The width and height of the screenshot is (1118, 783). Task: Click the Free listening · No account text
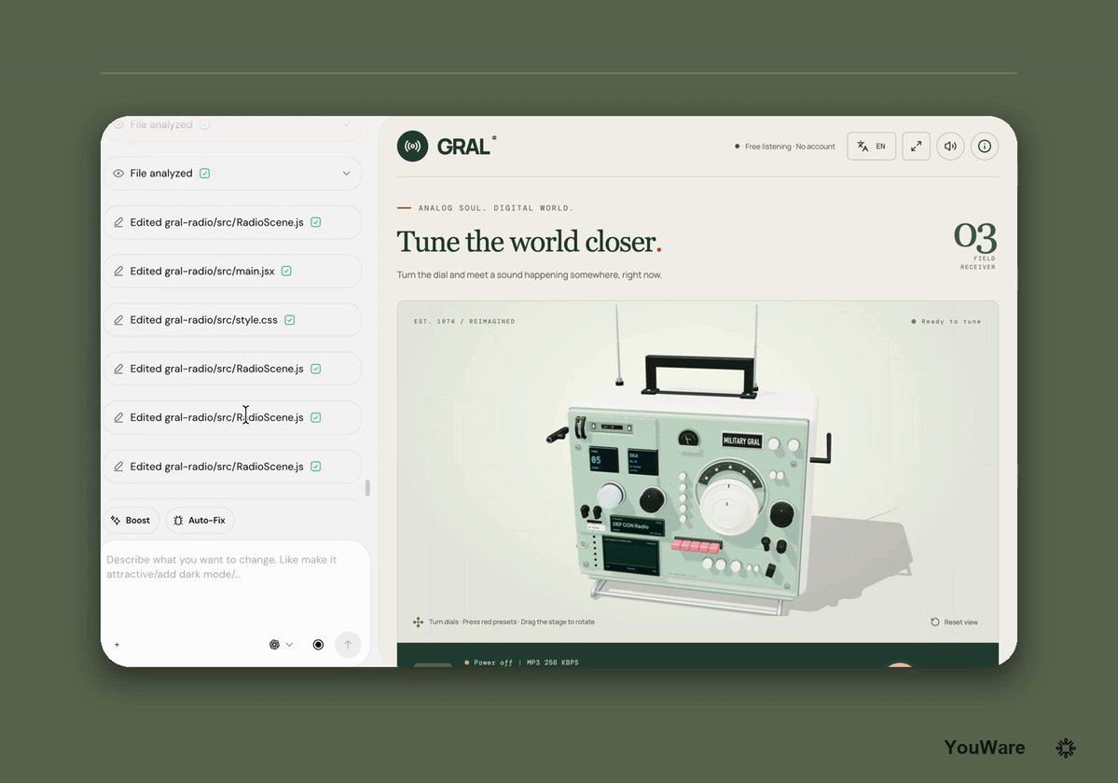tap(790, 147)
